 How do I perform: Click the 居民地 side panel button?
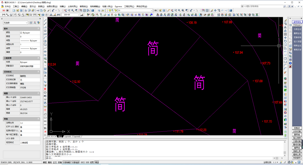[297, 134]
